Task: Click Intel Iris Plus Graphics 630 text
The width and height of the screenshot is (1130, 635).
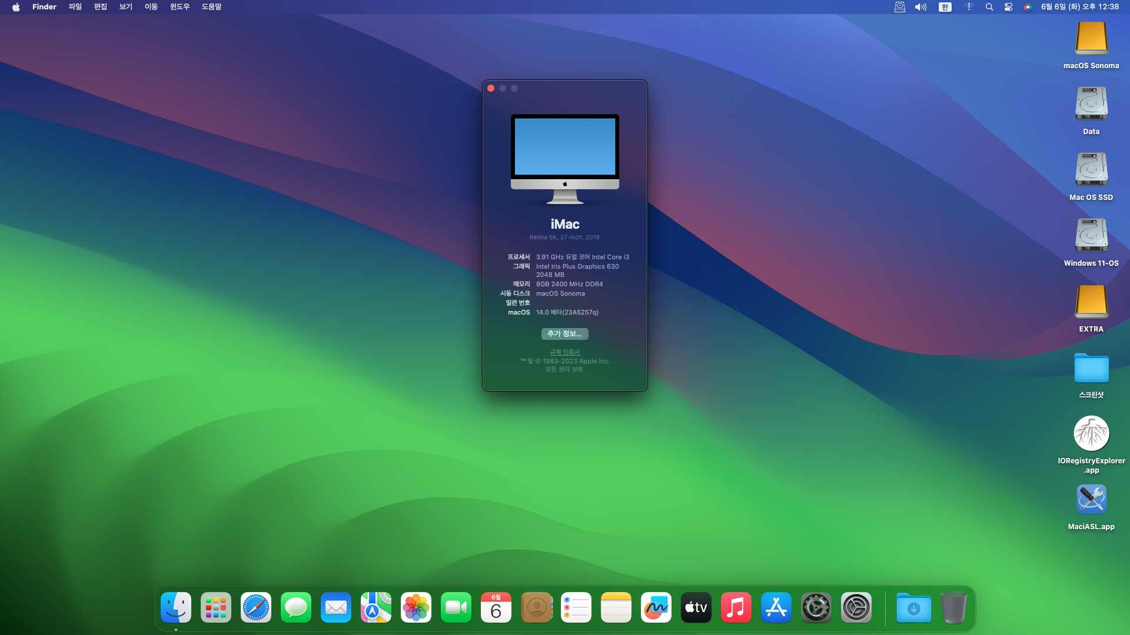Action: click(x=577, y=267)
